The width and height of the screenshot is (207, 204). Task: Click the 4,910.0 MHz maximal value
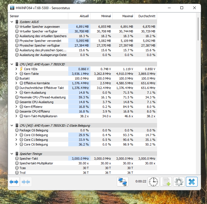[125, 74]
